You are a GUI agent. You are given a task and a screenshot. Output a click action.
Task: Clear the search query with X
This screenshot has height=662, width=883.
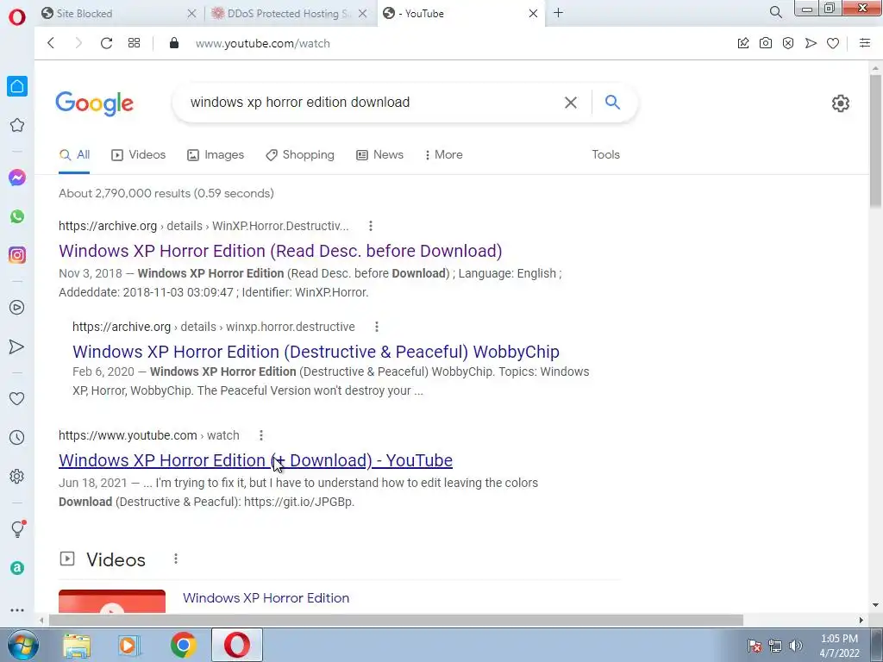pos(571,102)
